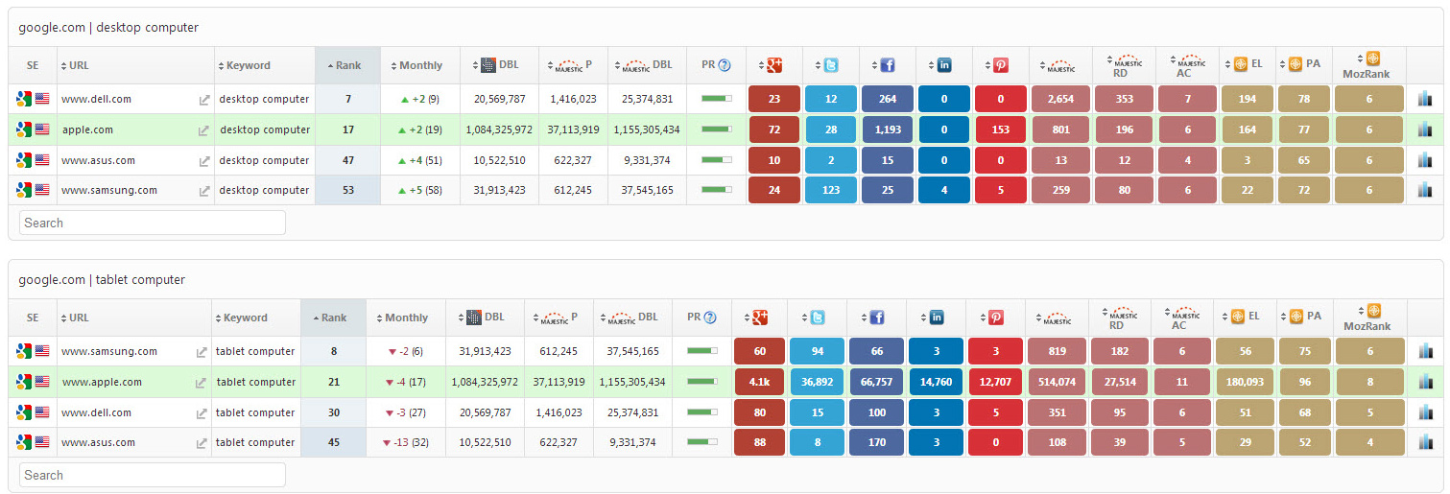Screen dimensions: 1450x494
Task: Open external link icon beside www.dell.com in desktop computer table
Action: tap(203, 100)
